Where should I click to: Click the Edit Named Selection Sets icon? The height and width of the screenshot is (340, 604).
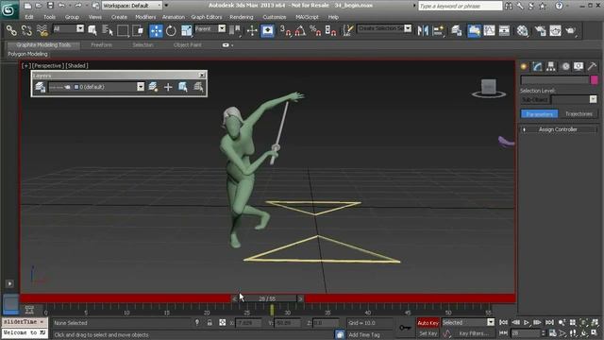347,30
